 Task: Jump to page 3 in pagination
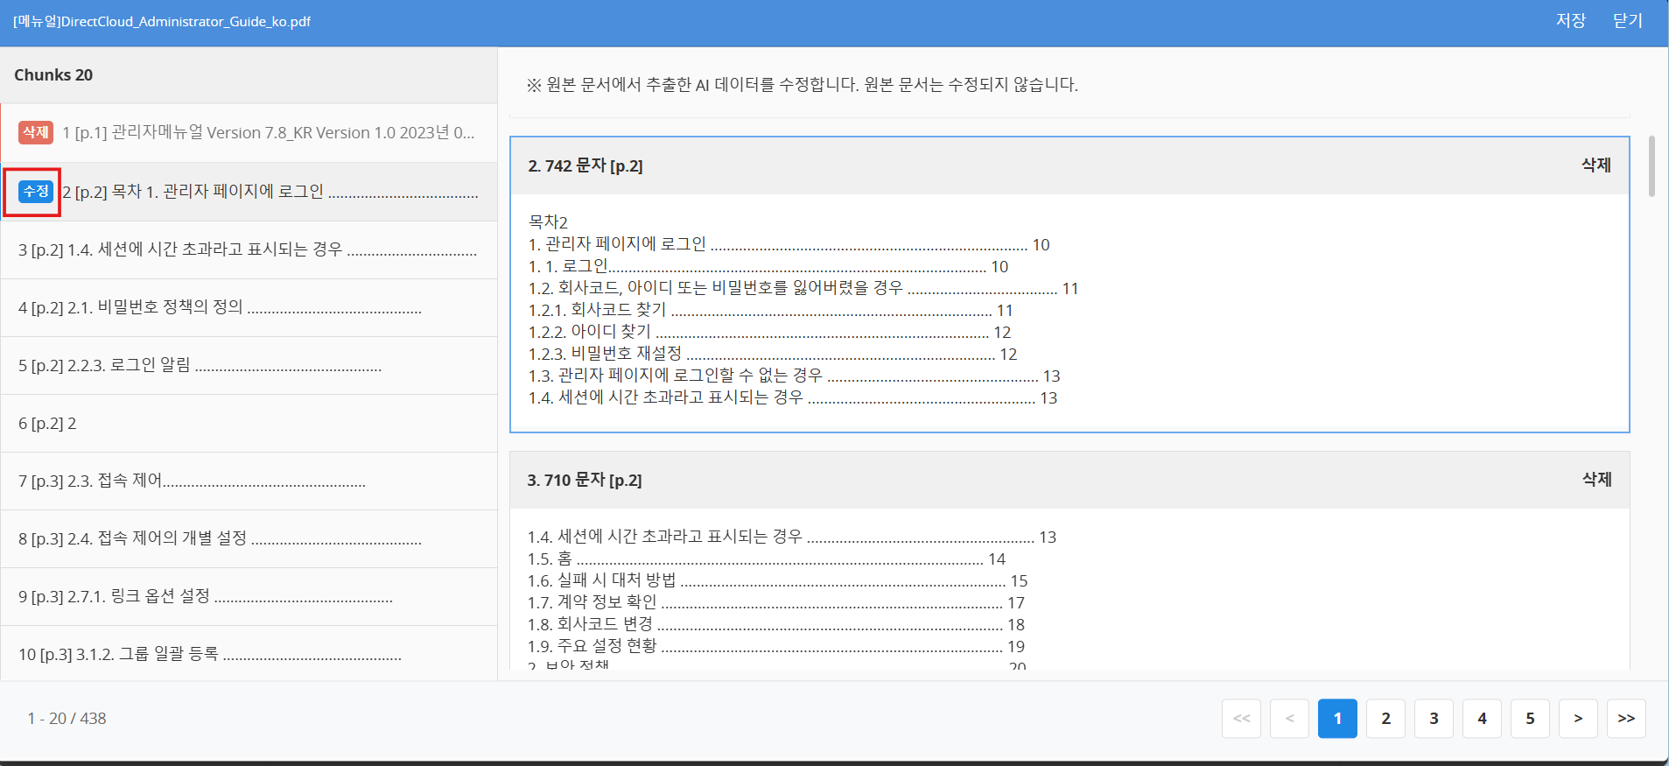pos(1434,719)
